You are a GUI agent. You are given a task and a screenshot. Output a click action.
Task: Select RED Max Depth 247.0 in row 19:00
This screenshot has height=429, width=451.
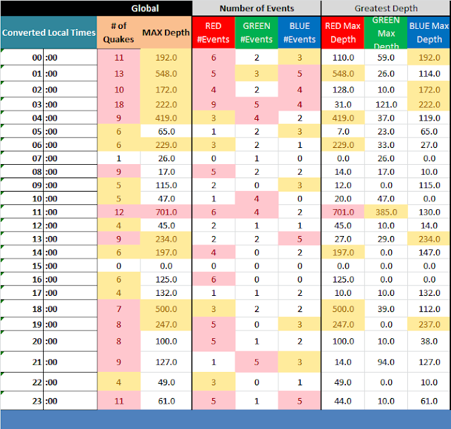click(x=342, y=324)
